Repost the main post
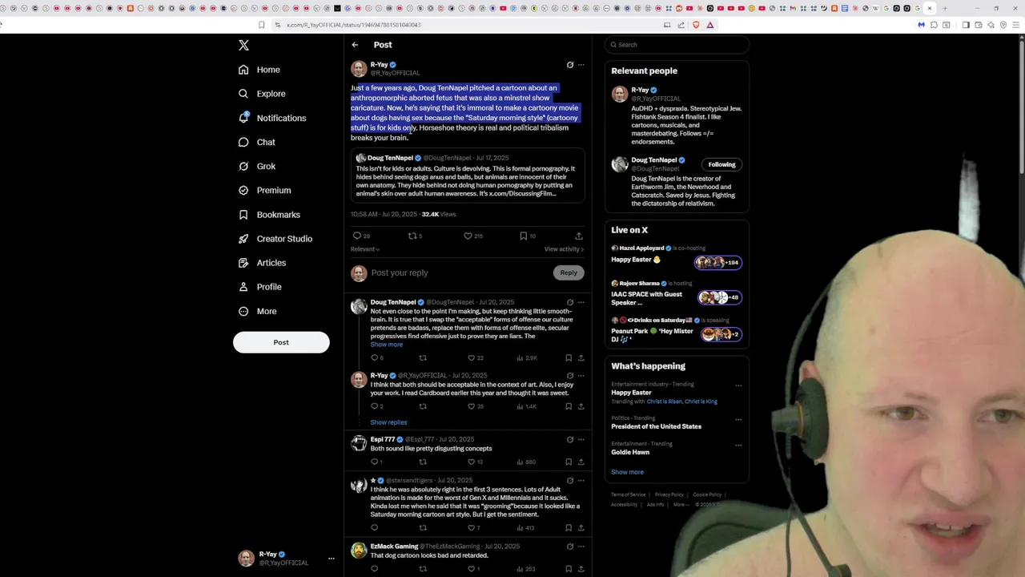This screenshot has height=577, width=1025. [412, 236]
